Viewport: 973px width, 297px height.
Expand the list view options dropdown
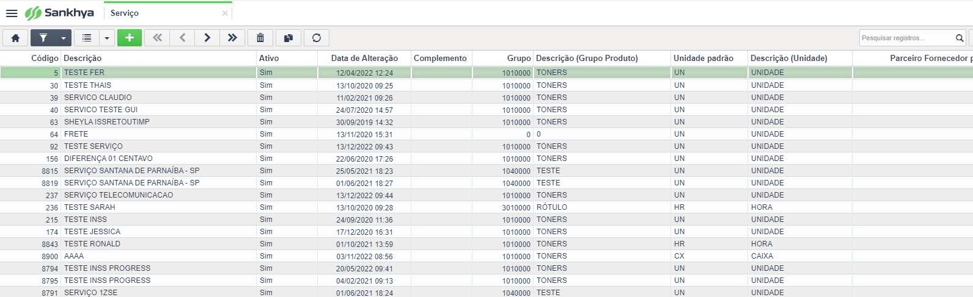[x=107, y=38]
